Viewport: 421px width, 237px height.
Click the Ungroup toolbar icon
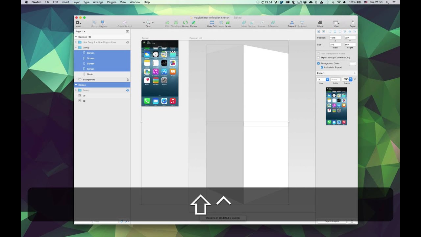(x=103, y=23)
